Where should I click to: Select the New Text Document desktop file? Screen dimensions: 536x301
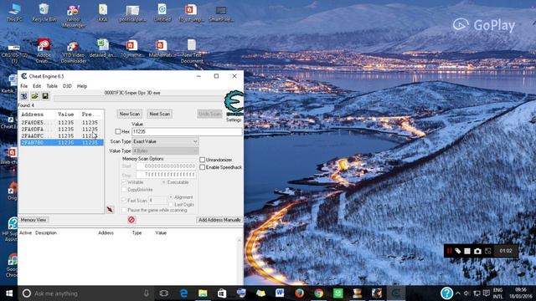click(x=192, y=51)
